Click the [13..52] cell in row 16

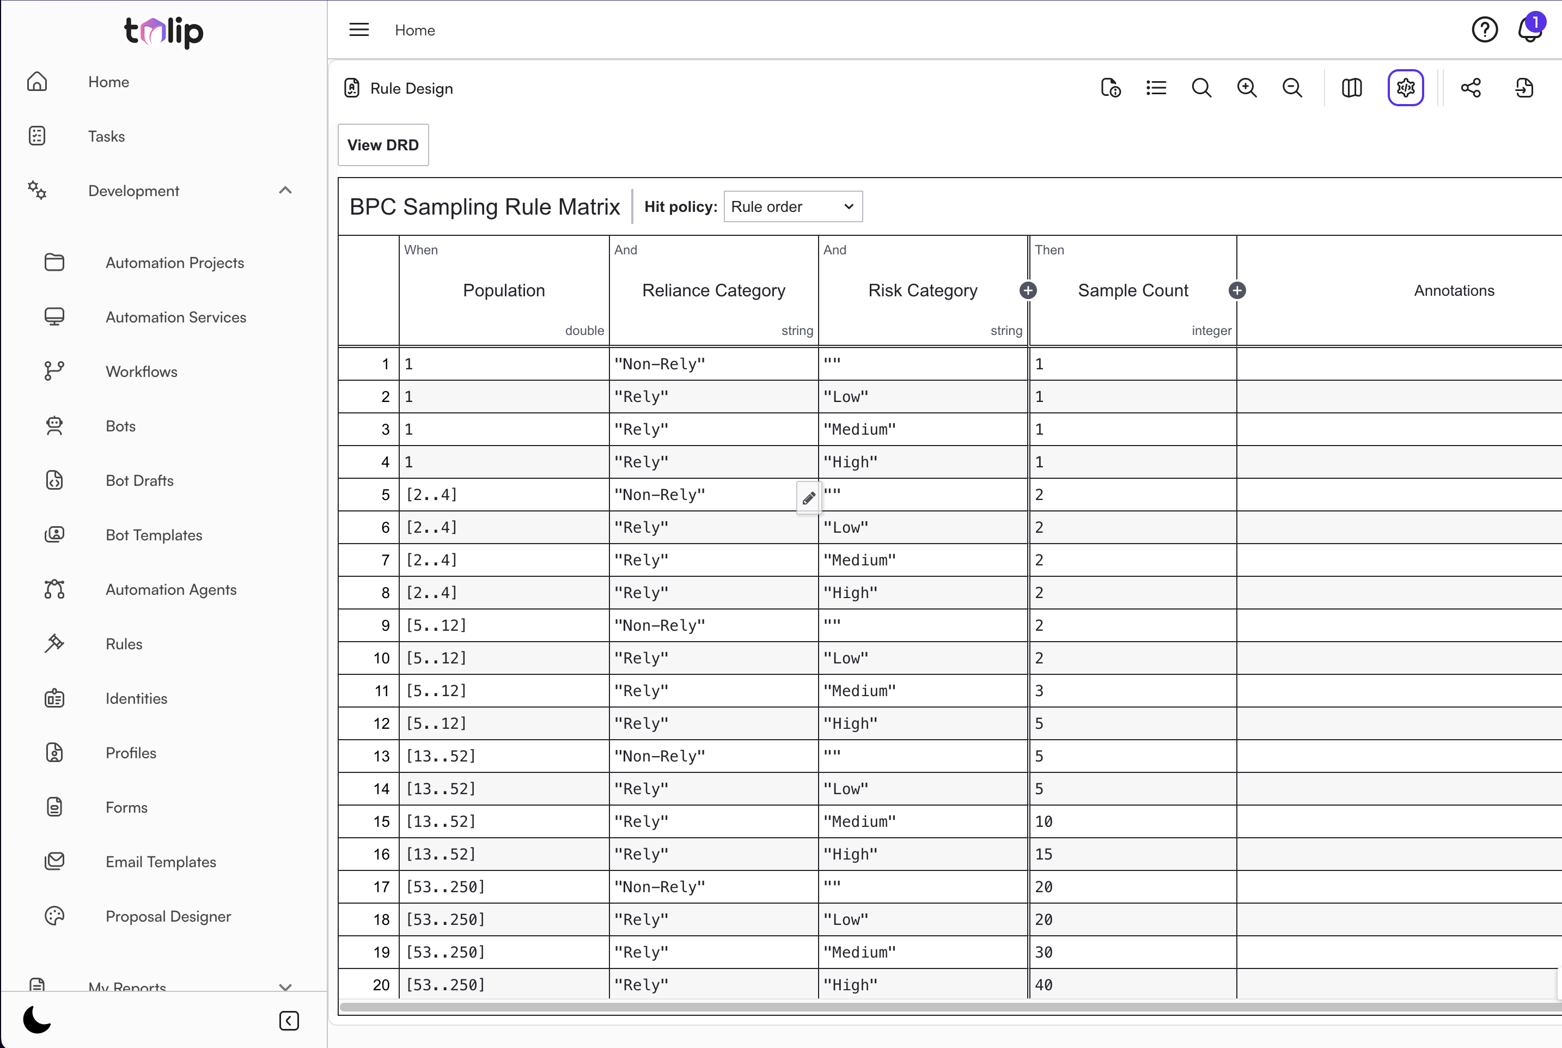coord(504,854)
